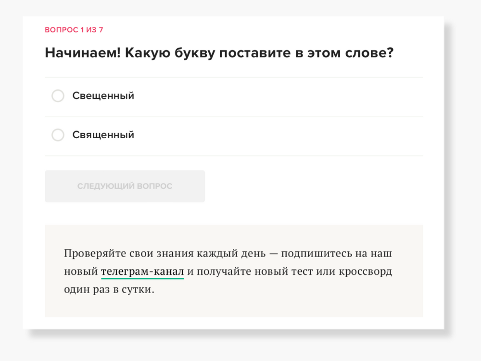Image resolution: width=481 pixels, height=361 pixels.
Task: Click the pink question number label
Action: click(x=74, y=30)
